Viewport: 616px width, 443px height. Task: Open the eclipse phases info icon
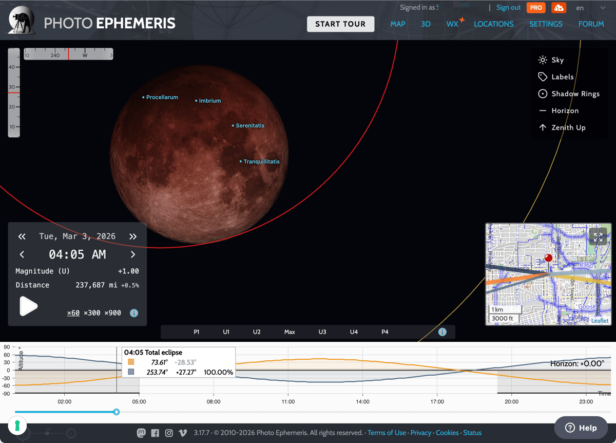tap(442, 331)
